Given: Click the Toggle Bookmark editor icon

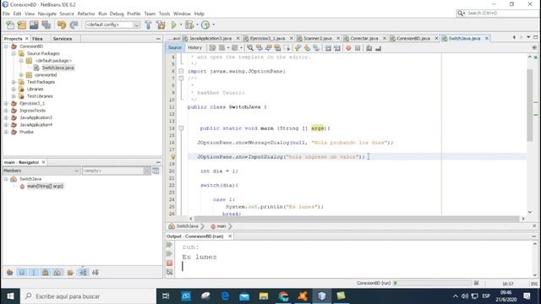Looking at the screenshot, I should [316, 48].
